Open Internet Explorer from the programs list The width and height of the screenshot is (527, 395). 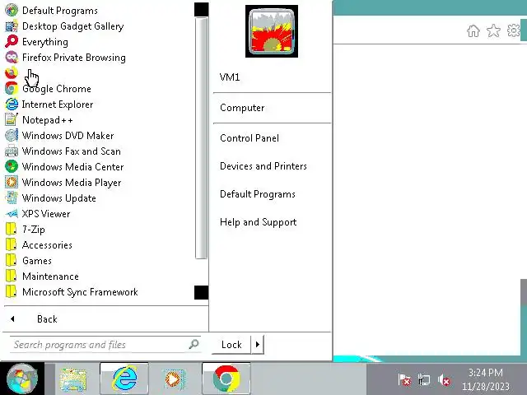point(49,105)
